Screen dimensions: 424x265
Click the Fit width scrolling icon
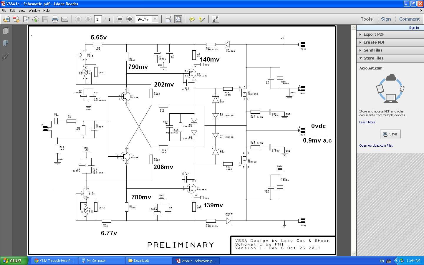(168, 19)
